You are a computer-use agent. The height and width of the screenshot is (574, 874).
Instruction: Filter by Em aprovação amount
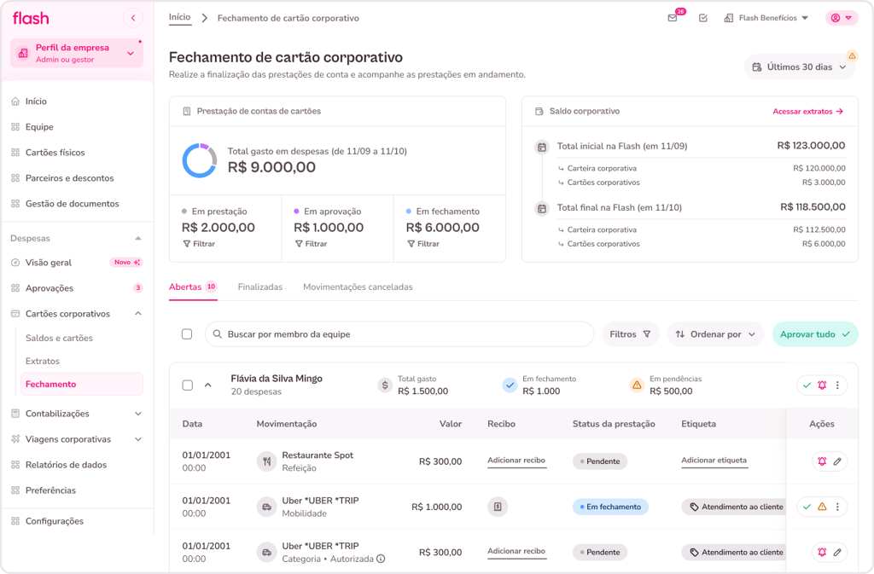coord(311,244)
